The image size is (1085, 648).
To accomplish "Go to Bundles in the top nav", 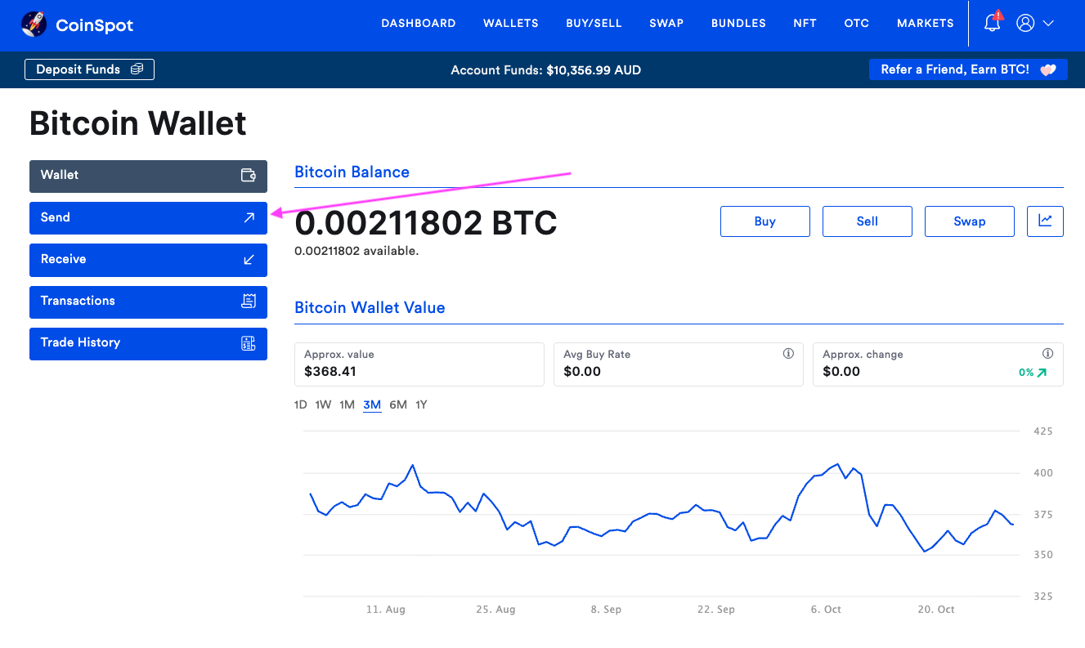I will coord(738,23).
